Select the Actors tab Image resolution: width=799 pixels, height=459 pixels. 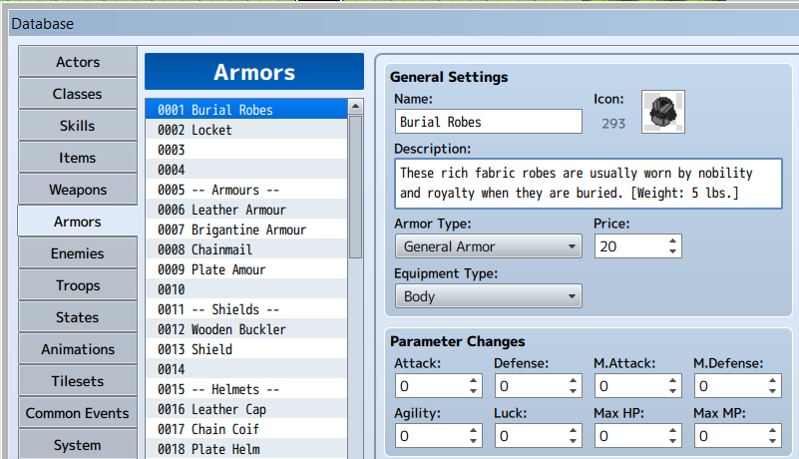(x=78, y=62)
